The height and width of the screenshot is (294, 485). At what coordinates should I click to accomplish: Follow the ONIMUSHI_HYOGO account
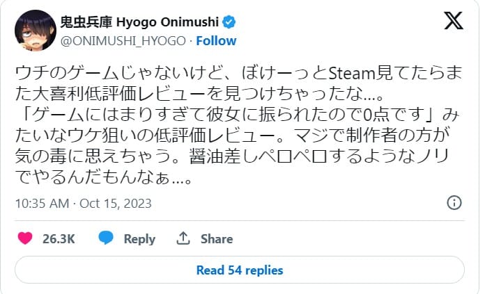(215, 40)
